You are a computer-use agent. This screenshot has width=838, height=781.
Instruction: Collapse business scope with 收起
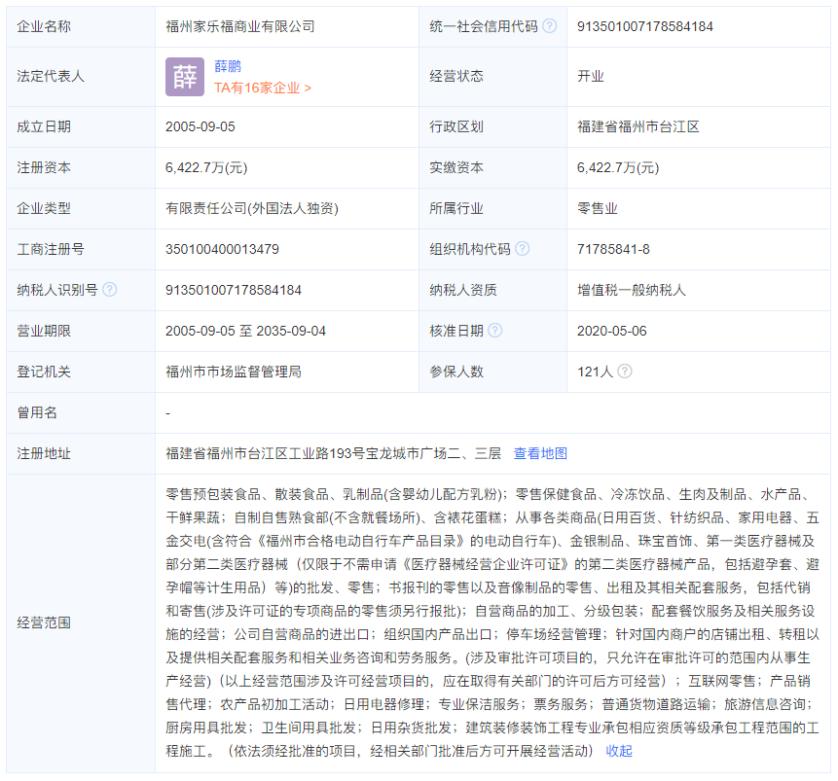pos(619,751)
